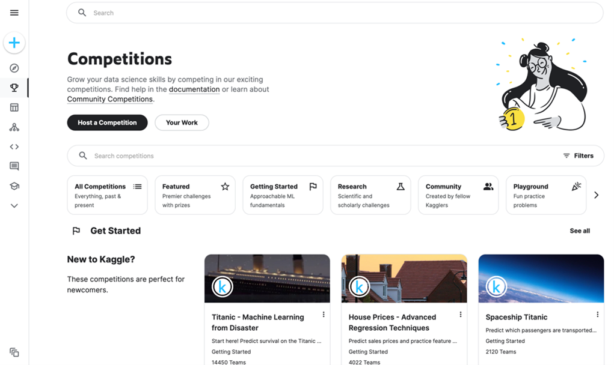614x365 pixels.
Task: Open the documentation link
Action: [194, 89]
